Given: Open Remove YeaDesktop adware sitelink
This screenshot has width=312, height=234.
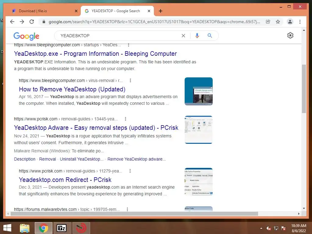Looking at the screenshot, I should 137,159.
